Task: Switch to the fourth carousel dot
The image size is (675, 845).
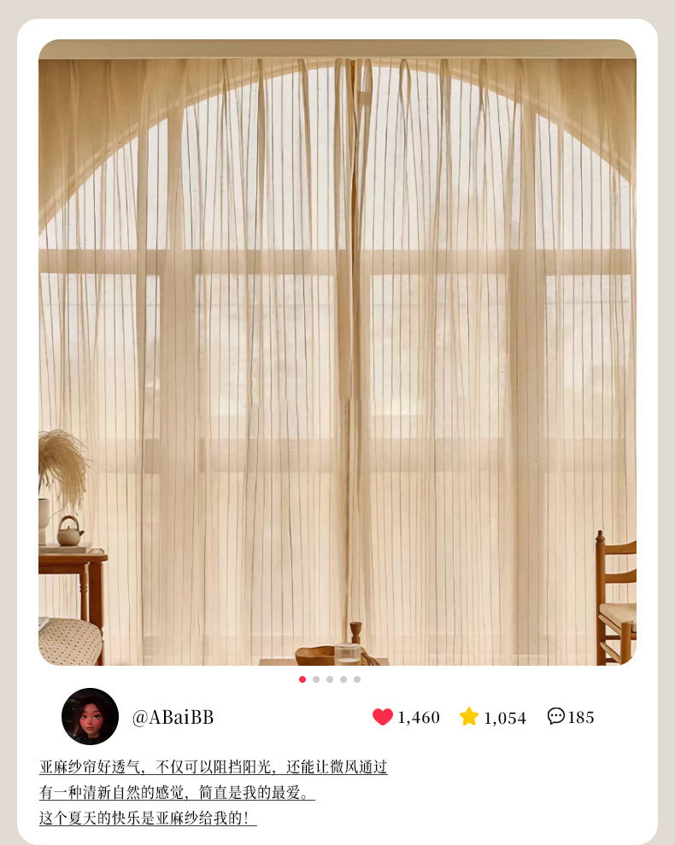Action: click(343, 679)
